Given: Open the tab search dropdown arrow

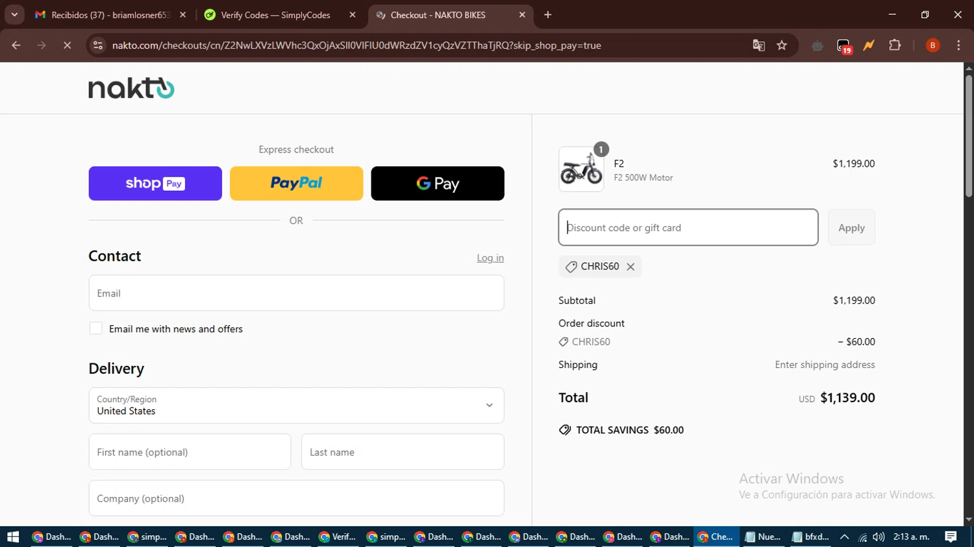Looking at the screenshot, I should [x=14, y=14].
